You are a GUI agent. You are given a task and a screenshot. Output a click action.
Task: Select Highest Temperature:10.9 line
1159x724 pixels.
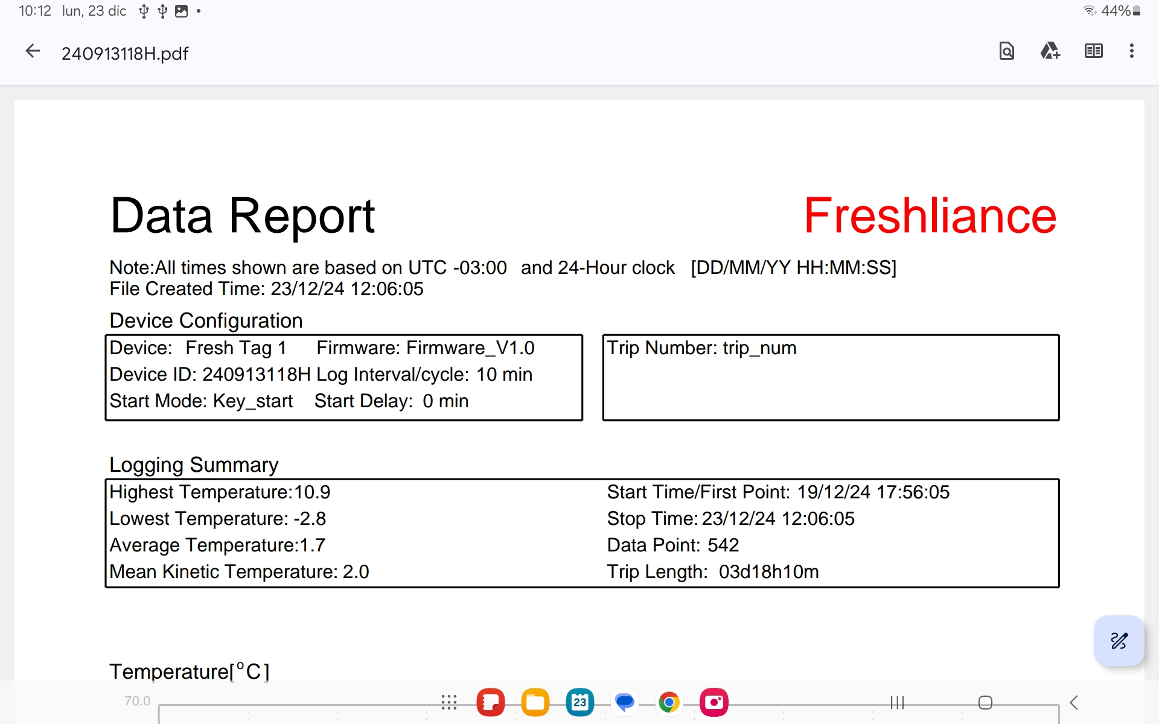[x=220, y=492]
